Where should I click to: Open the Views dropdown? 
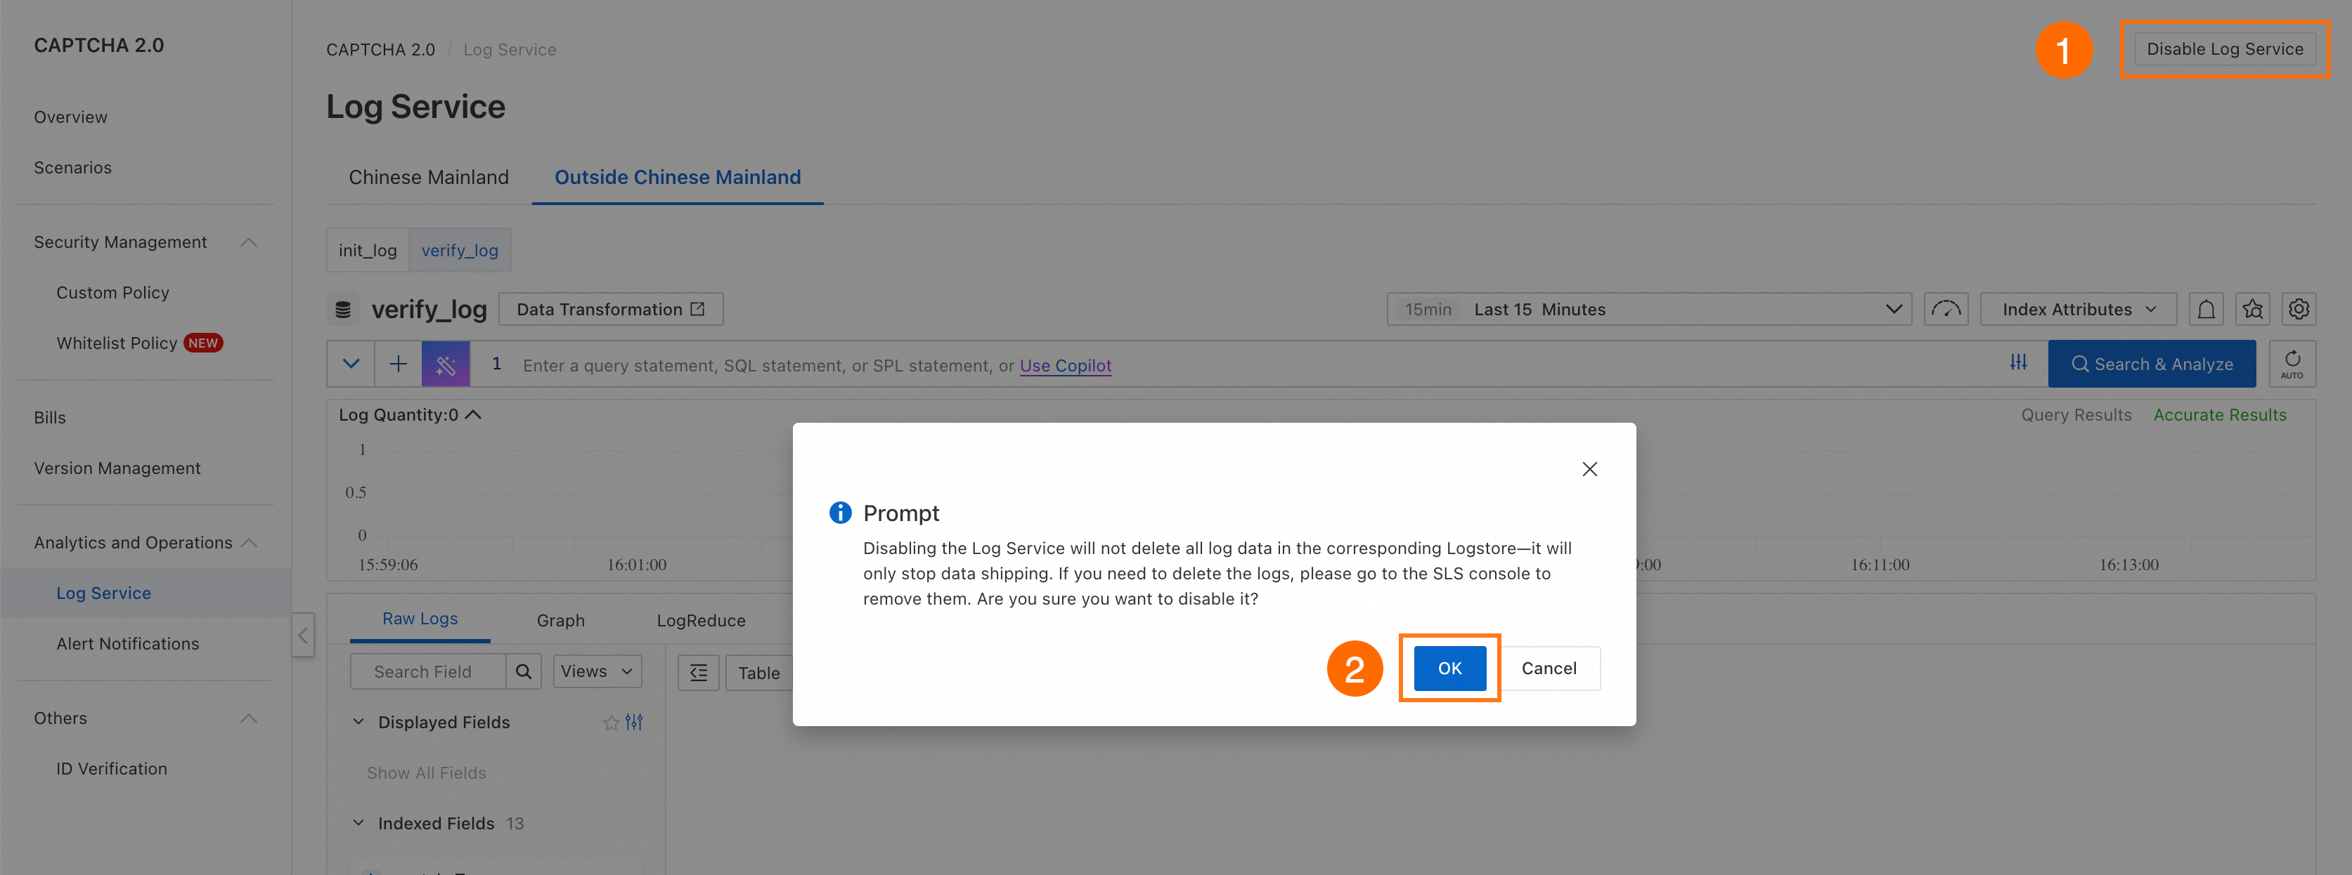[596, 671]
